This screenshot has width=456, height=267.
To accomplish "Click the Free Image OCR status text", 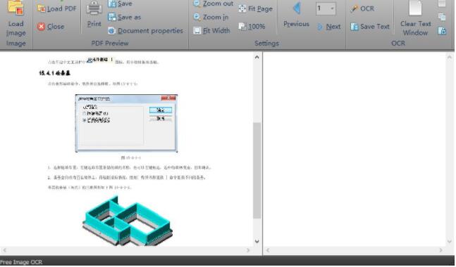I will pyautogui.click(x=21, y=262).
